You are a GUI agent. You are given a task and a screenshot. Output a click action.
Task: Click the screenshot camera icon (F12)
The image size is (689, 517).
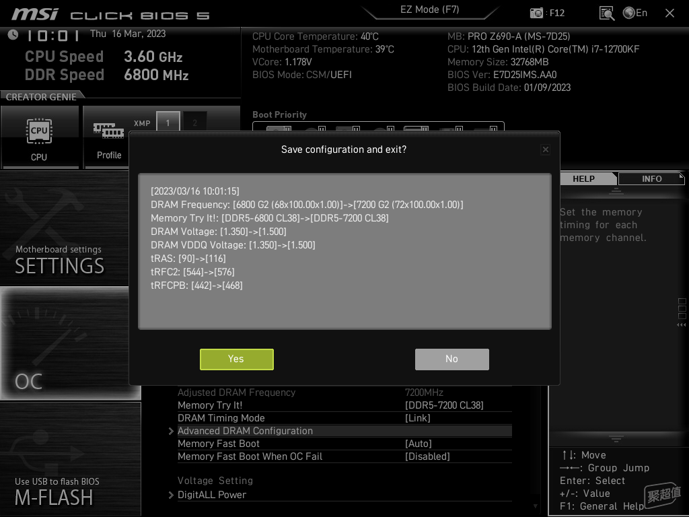pos(536,13)
